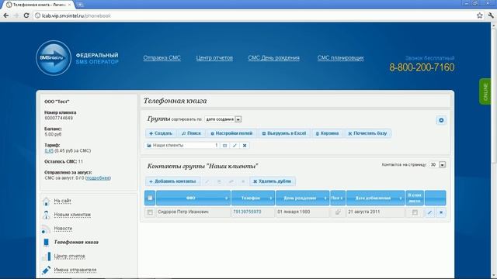The image size is (497, 279).
Task: Bookmark the page with the star icon
Action: (x=480, y=15)
